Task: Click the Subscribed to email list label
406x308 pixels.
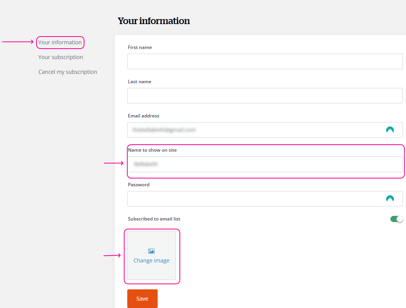Action: click(154, 219)
